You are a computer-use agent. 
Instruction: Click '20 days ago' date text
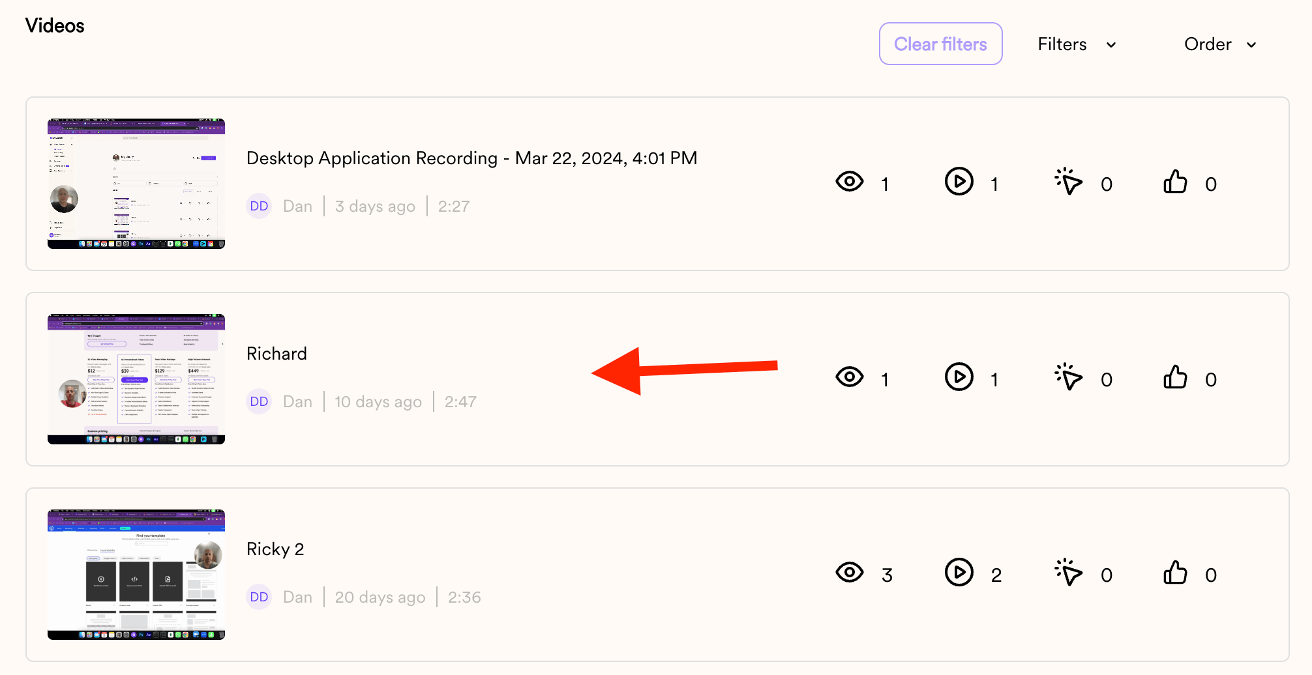[380, 597]
